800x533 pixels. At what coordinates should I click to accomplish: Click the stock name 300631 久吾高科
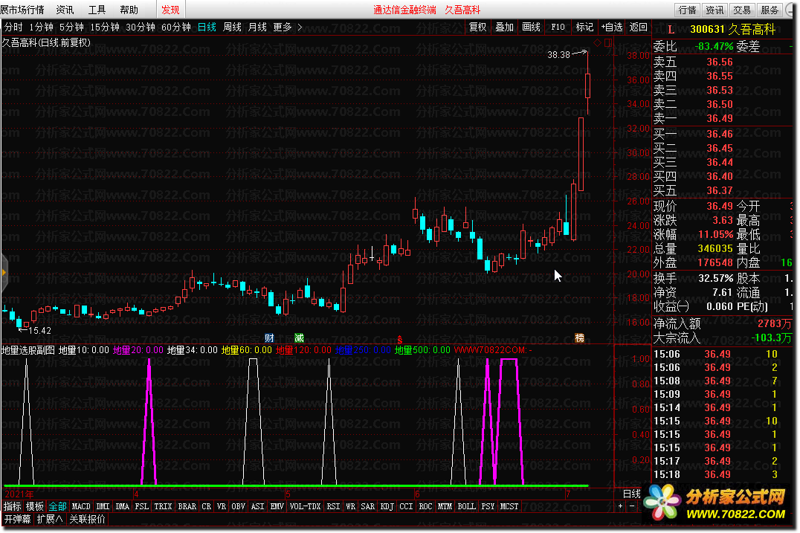click(732, 30)
